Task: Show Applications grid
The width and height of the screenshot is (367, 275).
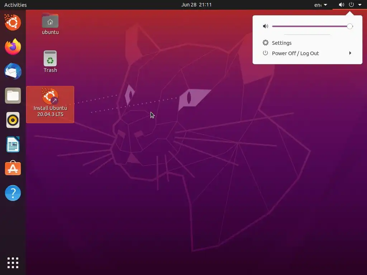Action: point(13,263)
